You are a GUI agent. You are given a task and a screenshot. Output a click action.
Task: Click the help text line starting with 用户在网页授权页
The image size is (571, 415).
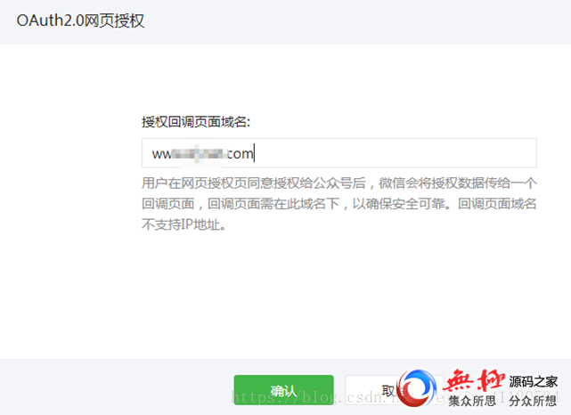point(339,183)
